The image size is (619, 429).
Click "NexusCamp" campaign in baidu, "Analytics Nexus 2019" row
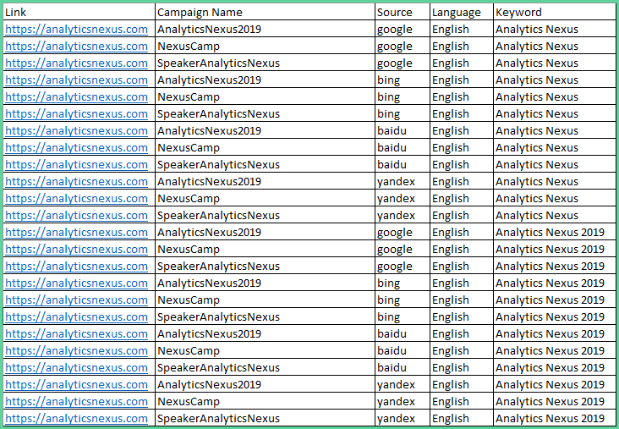[x=189, y=351]
